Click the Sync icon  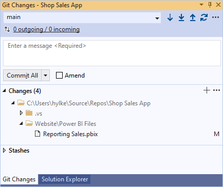pyautogui.click(x=204, y=17)
